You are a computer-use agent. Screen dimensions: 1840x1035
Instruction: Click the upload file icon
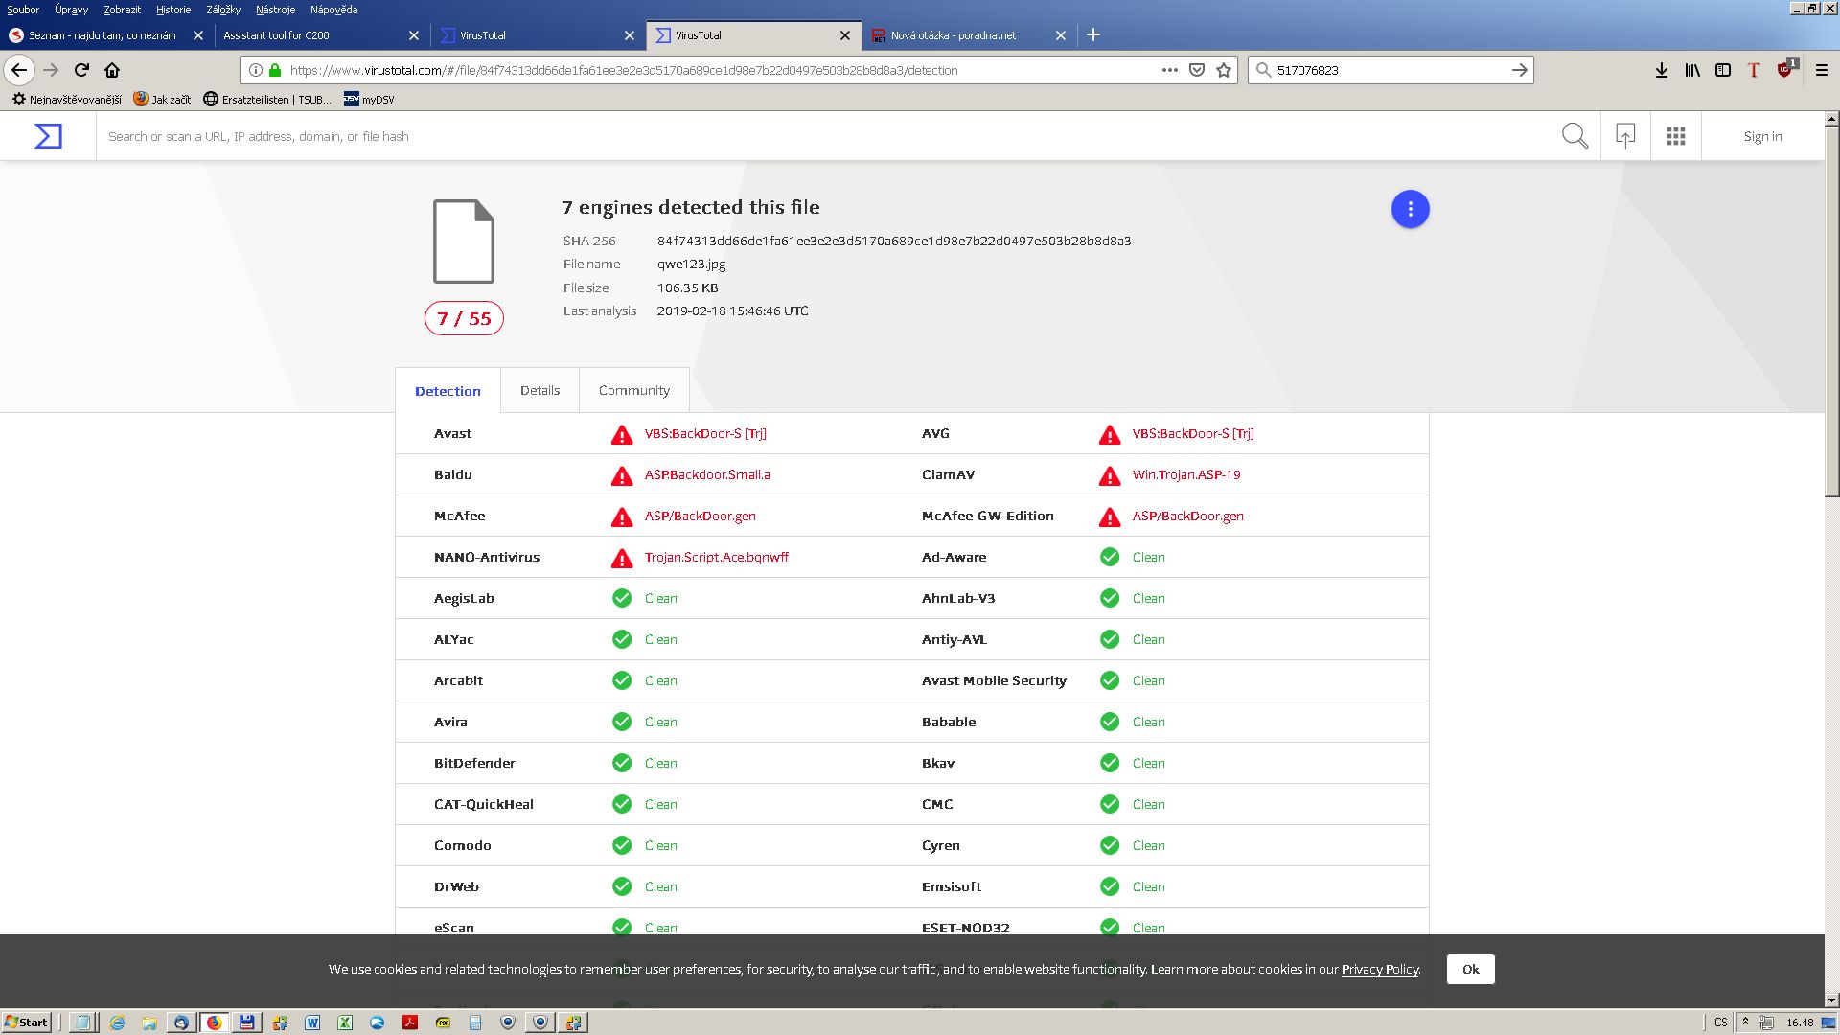1625,136
